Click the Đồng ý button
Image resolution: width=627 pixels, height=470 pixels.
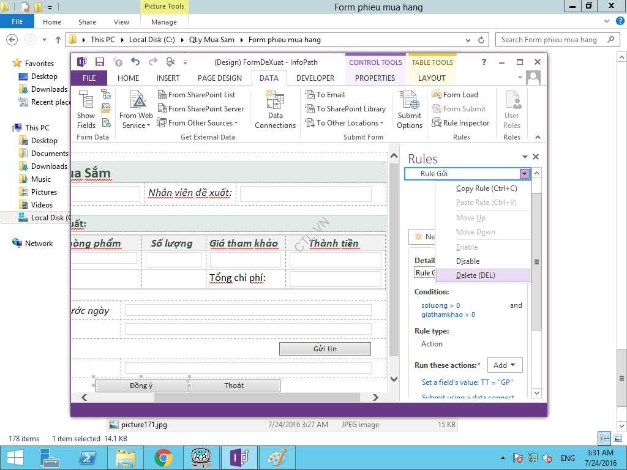(141, 386)
